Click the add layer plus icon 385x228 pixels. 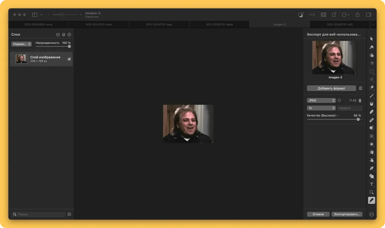point(69,35)
